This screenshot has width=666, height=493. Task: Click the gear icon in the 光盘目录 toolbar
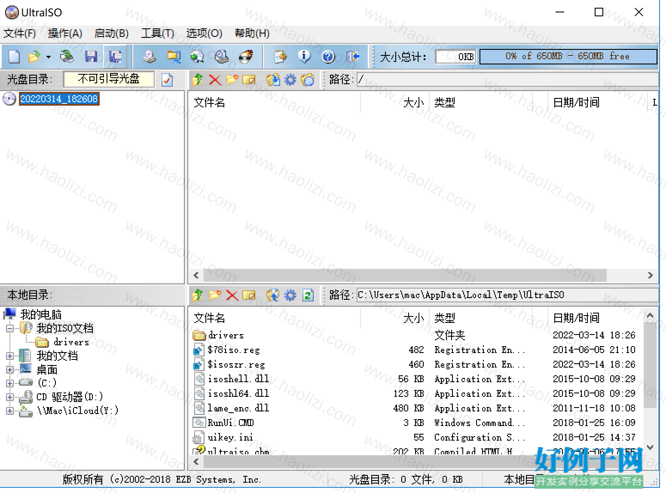[x=290, y=79]
